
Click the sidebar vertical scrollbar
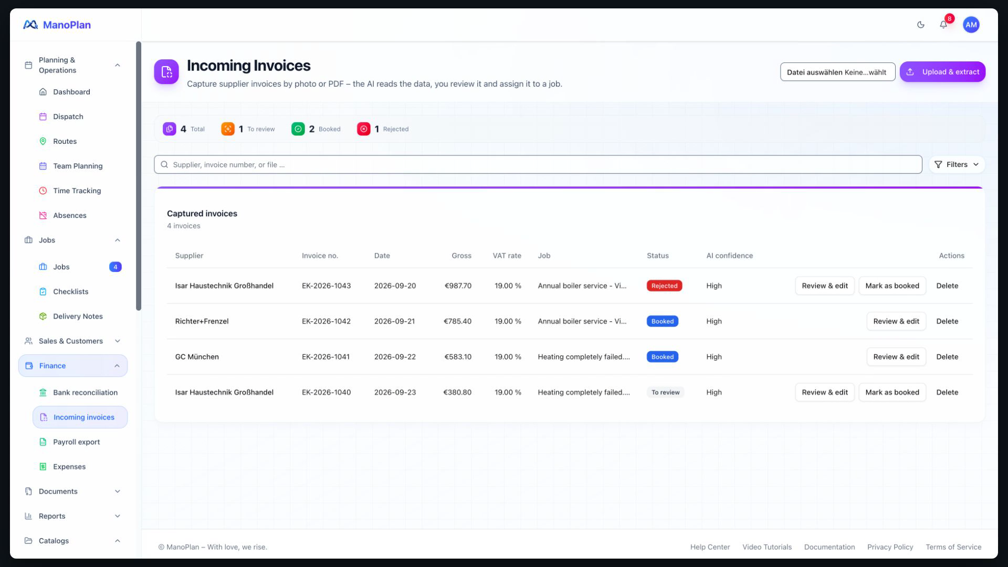tap(139, 176)
